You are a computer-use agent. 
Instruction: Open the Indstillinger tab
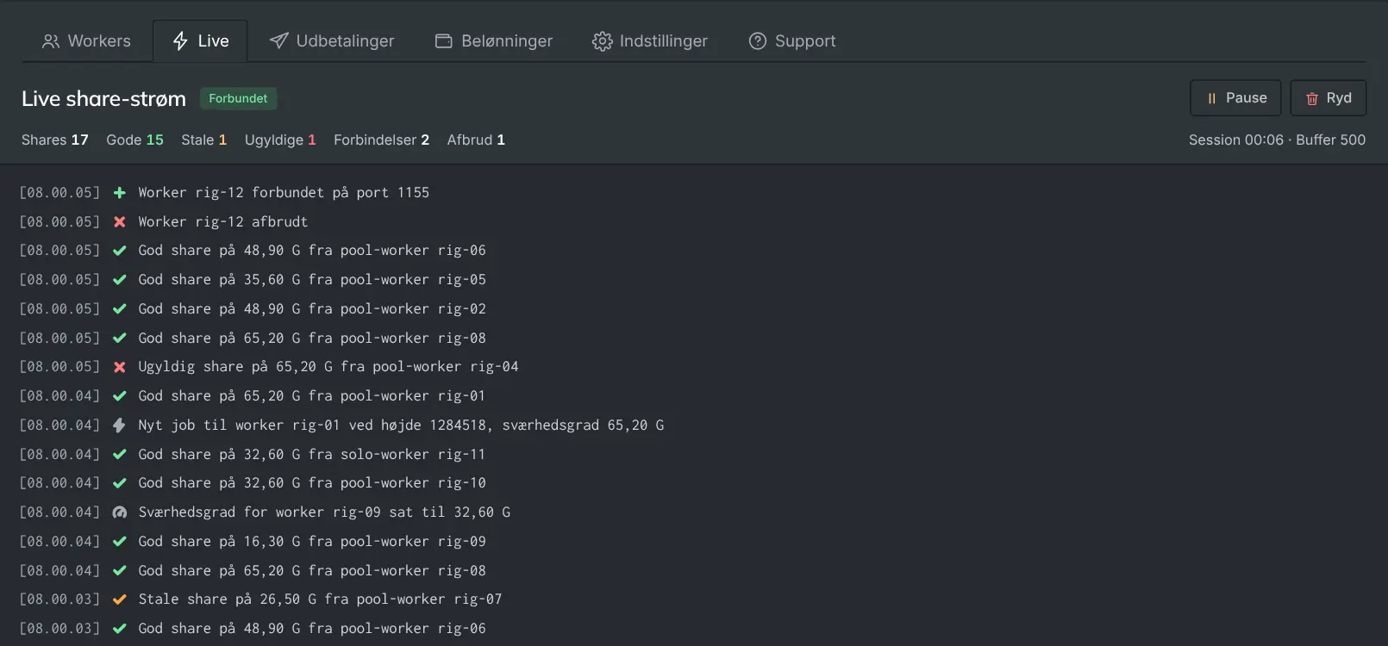click(x=650, y=41)
